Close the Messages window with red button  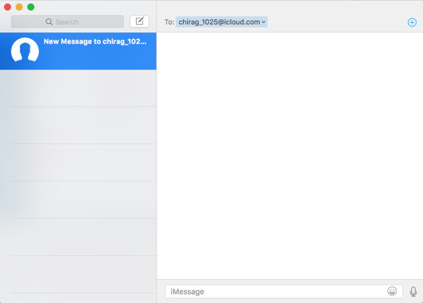[x=7, y=7]
